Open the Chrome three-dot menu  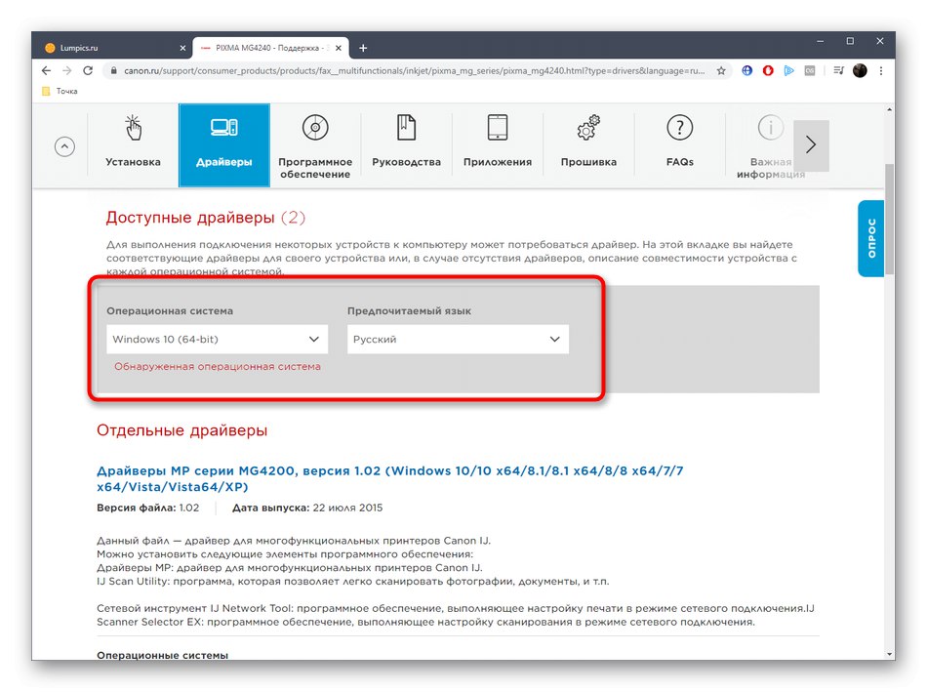tap(881, 70)
